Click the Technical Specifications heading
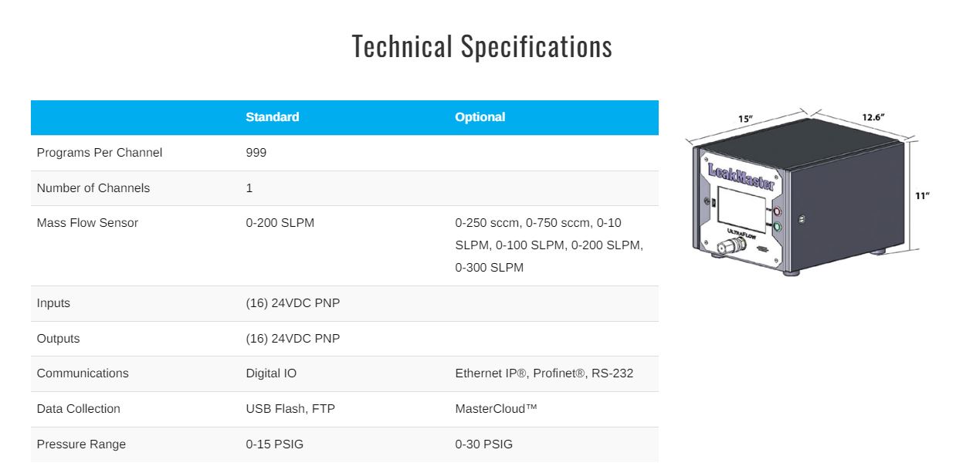 tap(482, 46)
